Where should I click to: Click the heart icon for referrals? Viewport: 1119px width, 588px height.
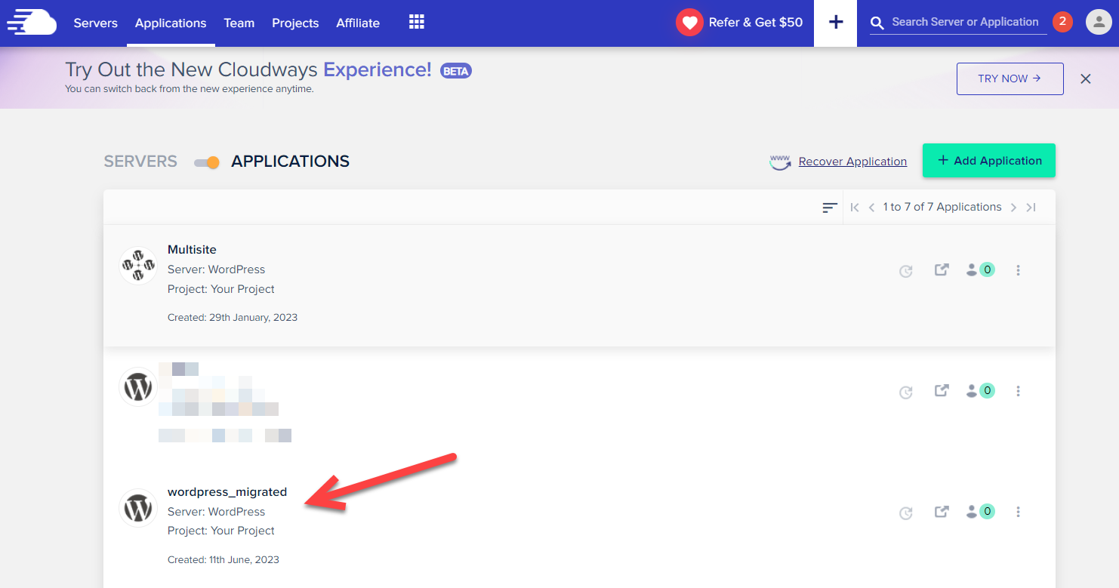point(689,23)
